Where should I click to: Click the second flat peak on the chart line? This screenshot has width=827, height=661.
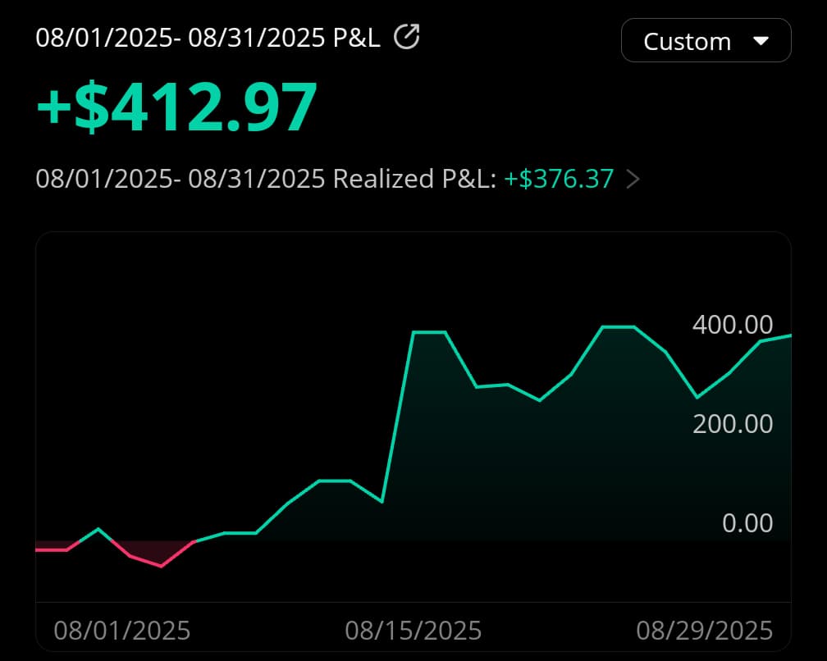(x=618, y=326)
